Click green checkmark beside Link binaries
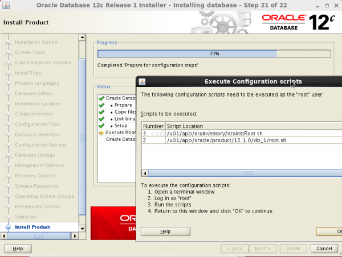The image size is (342, 257). pyautogui.click(x=101, y=119)
